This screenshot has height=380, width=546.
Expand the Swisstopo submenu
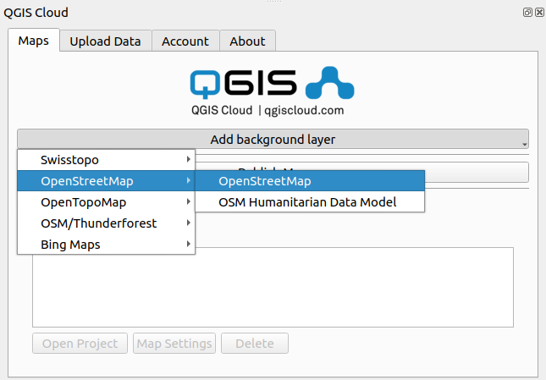coord(106,160)
